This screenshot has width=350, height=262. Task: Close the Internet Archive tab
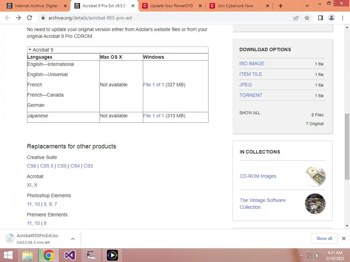(x=65, y=6)
